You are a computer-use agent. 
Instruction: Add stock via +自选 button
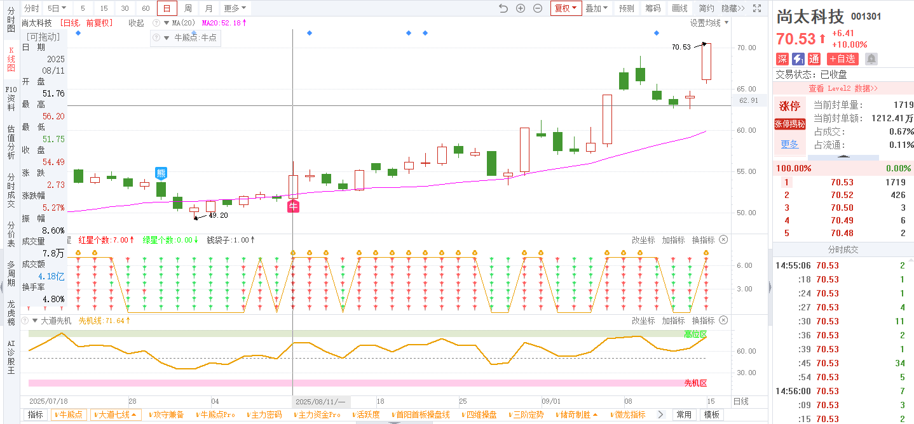point(842,59)
